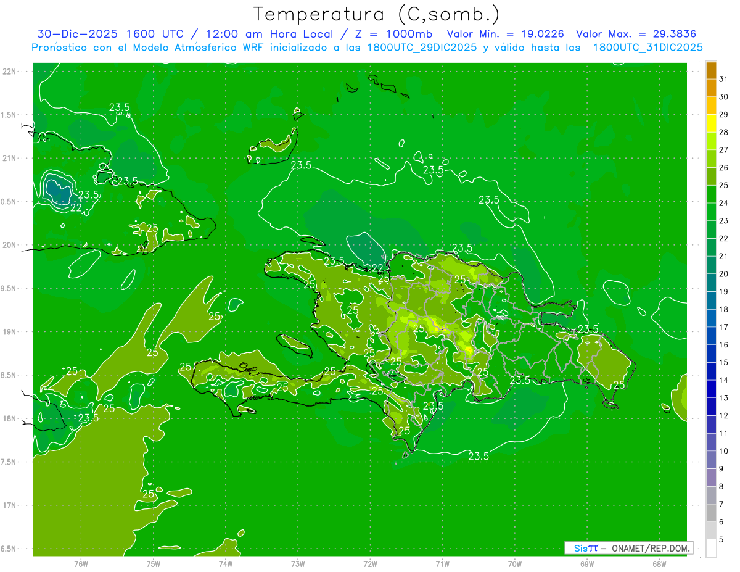Click the "15" label on the color scale
Image resolution: width=740 pixels, height=572 pixels.
click(724, 362)
